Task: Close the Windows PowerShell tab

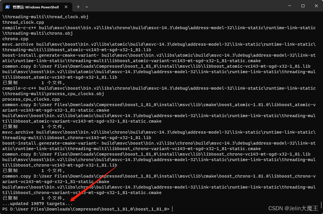Action: [66, 7]
